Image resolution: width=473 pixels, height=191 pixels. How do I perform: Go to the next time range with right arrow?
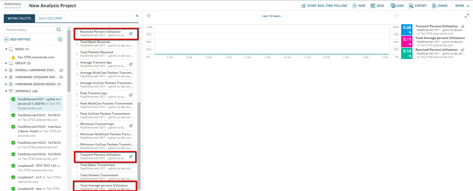coord(397,16)
